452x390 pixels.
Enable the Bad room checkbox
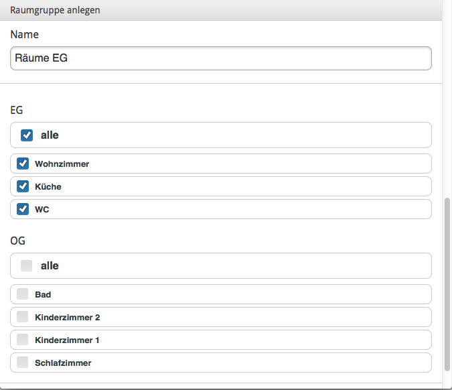pos(23,294)
